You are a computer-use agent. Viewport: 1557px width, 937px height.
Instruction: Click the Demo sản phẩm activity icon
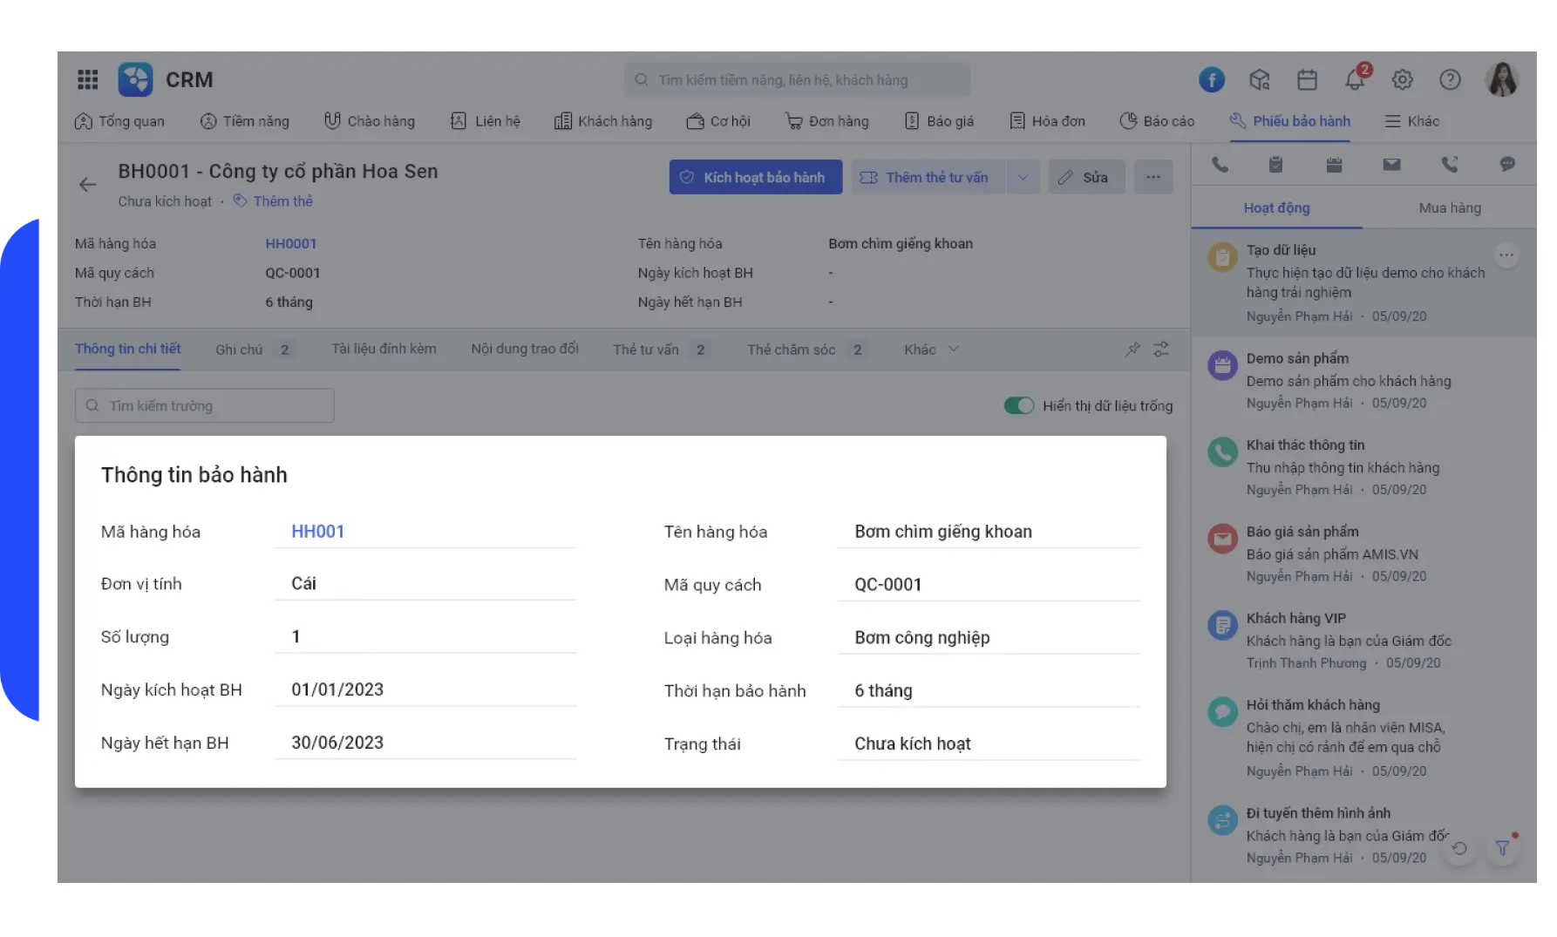pyautogui.click(x=1222, y=365)
